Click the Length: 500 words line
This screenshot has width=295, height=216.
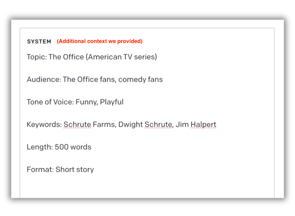[59, 147]
